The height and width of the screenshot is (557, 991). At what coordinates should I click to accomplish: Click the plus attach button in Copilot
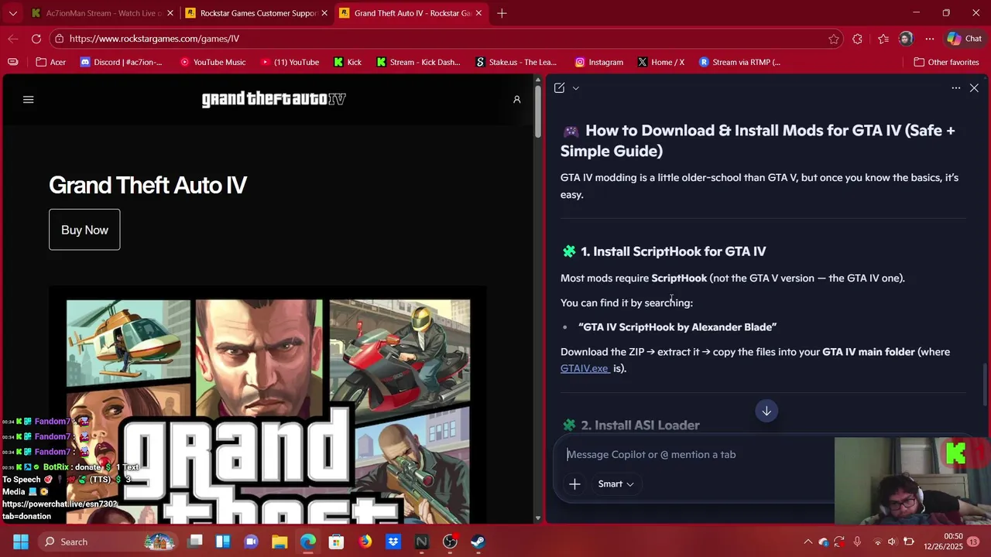(574, 484)
